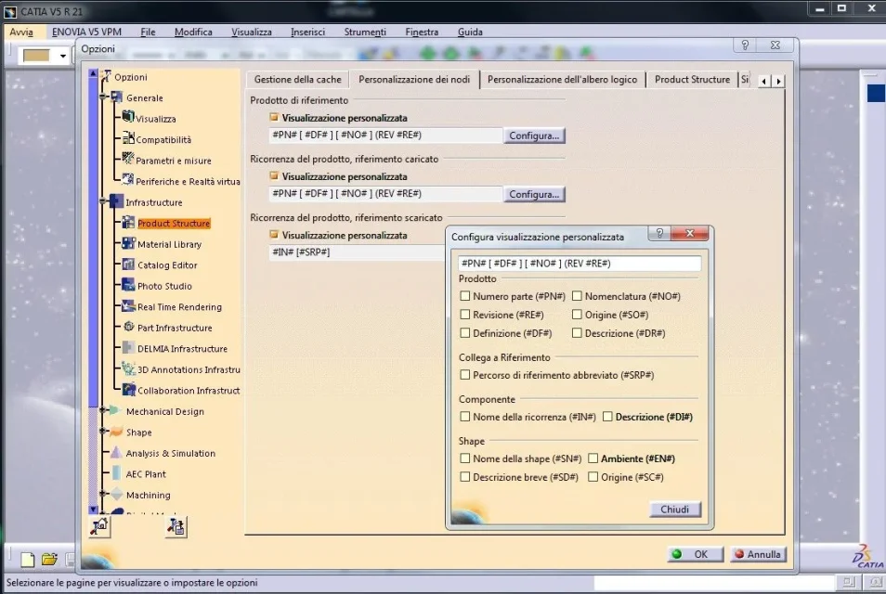Click Configura for Prodotto di riferimento
This screenshot has height=594, width=886.
[534, 136]
